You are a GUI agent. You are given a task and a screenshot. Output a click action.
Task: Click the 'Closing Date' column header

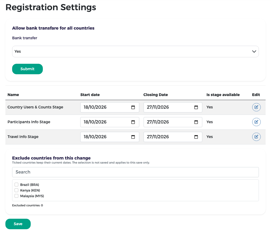(x=155, y=95)
